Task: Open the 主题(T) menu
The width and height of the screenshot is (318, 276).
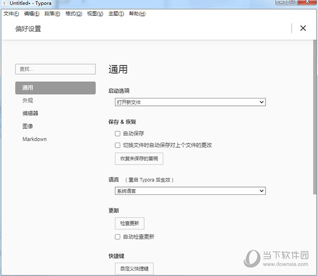Action: [x=116, y=14]
